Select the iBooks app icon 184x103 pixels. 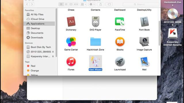[120, 41]
